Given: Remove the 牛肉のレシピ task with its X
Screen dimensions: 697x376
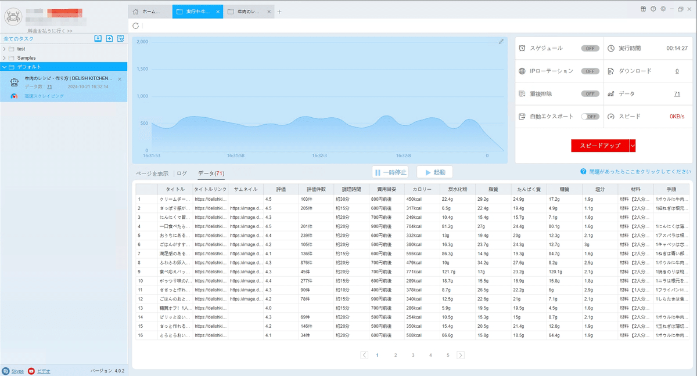Looking at the screenshot, I should click(x=120, y=79).
